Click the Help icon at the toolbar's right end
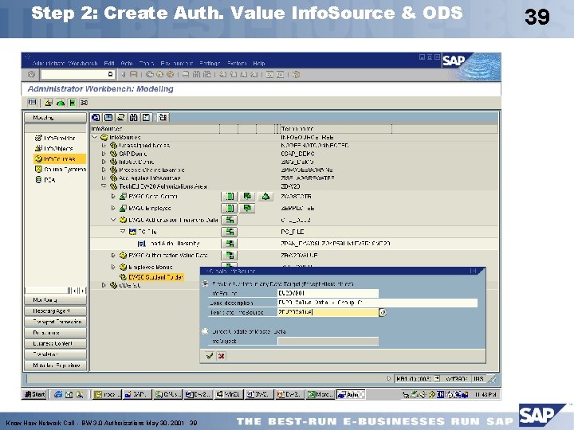574x430 pixels. click(x=296, y=74)
